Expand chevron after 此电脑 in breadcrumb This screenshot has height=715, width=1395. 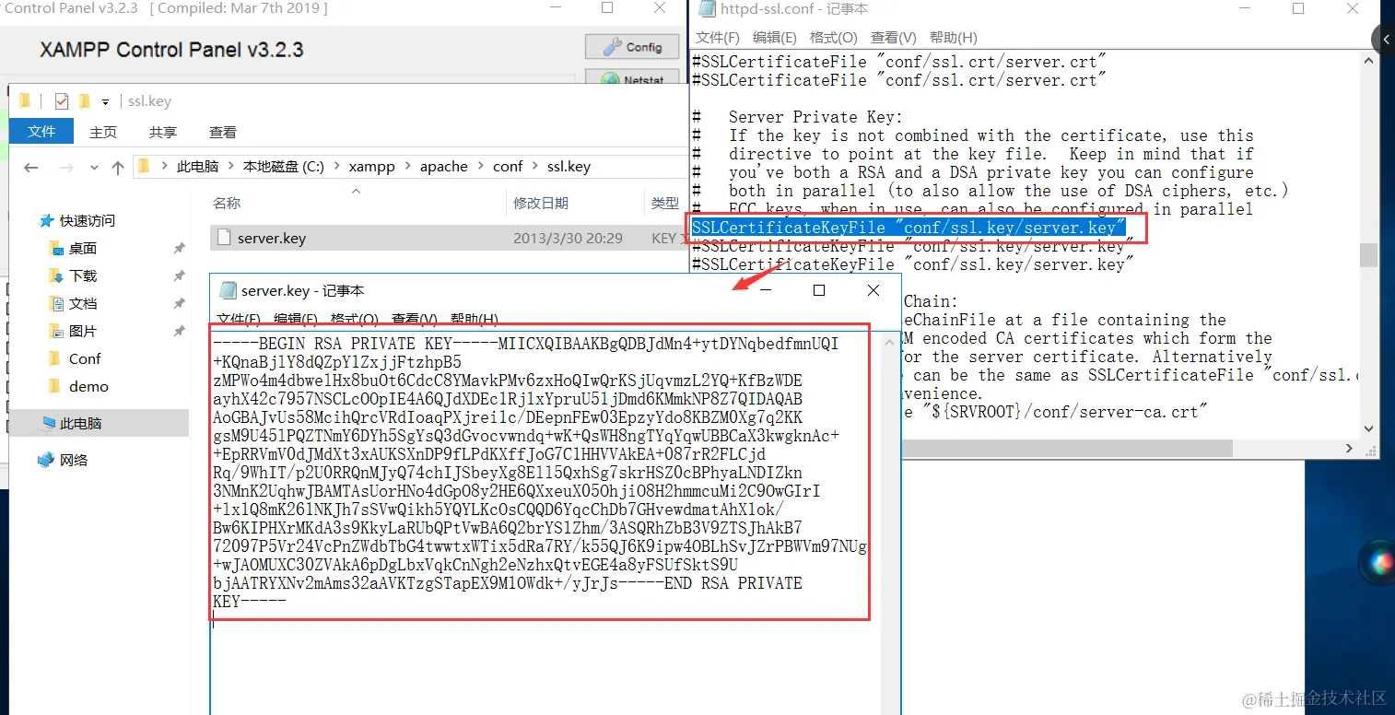[231, 167]
